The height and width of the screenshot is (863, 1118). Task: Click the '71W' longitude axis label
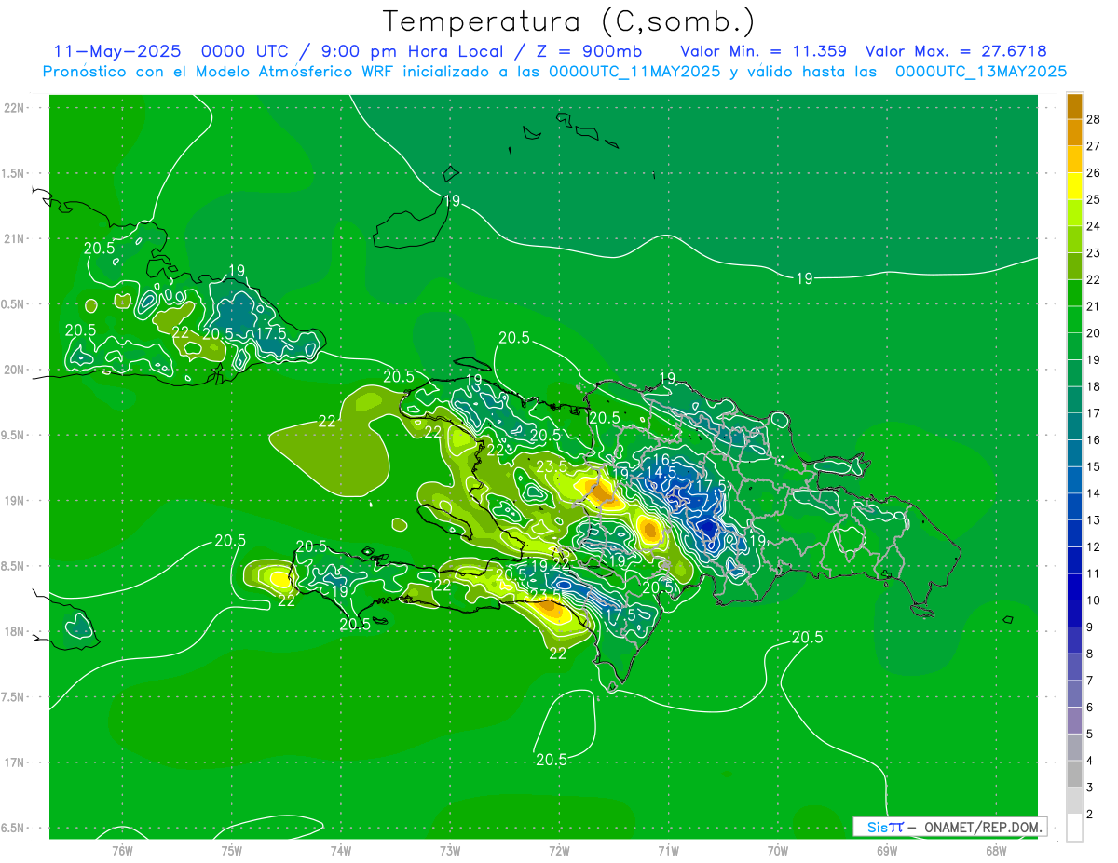(x=668, y=850)
